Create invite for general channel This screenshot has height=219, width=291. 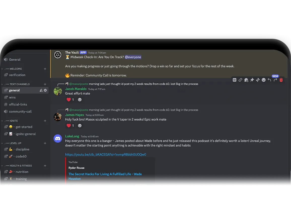(41, 90)
